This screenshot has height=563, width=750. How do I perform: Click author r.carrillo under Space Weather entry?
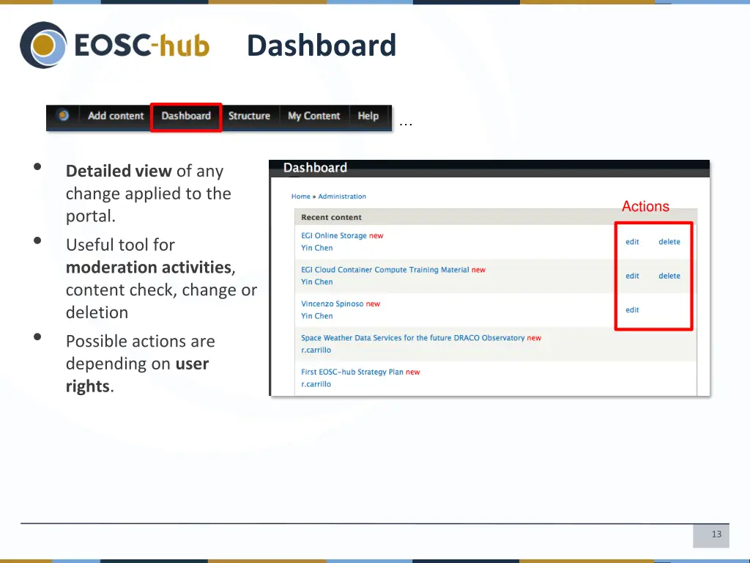click(x=316, y=350)
